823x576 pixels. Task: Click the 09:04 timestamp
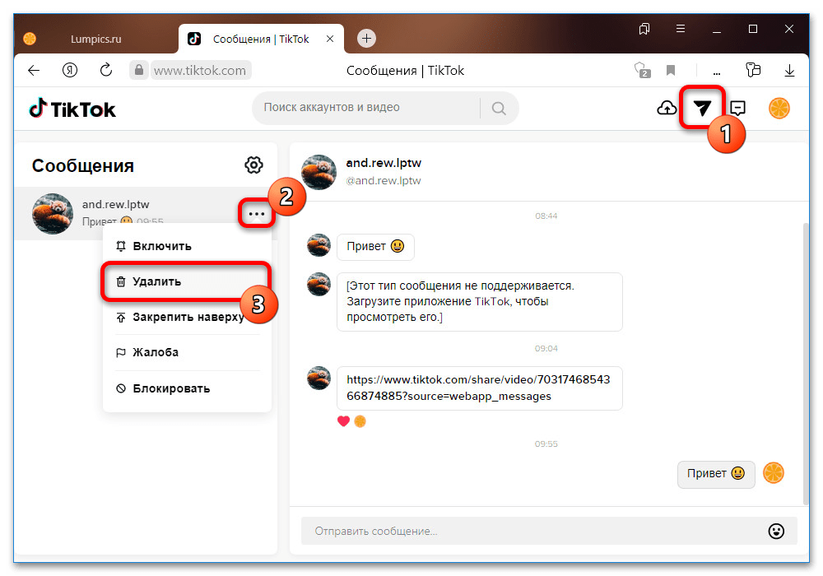click(x=546, y=348)
